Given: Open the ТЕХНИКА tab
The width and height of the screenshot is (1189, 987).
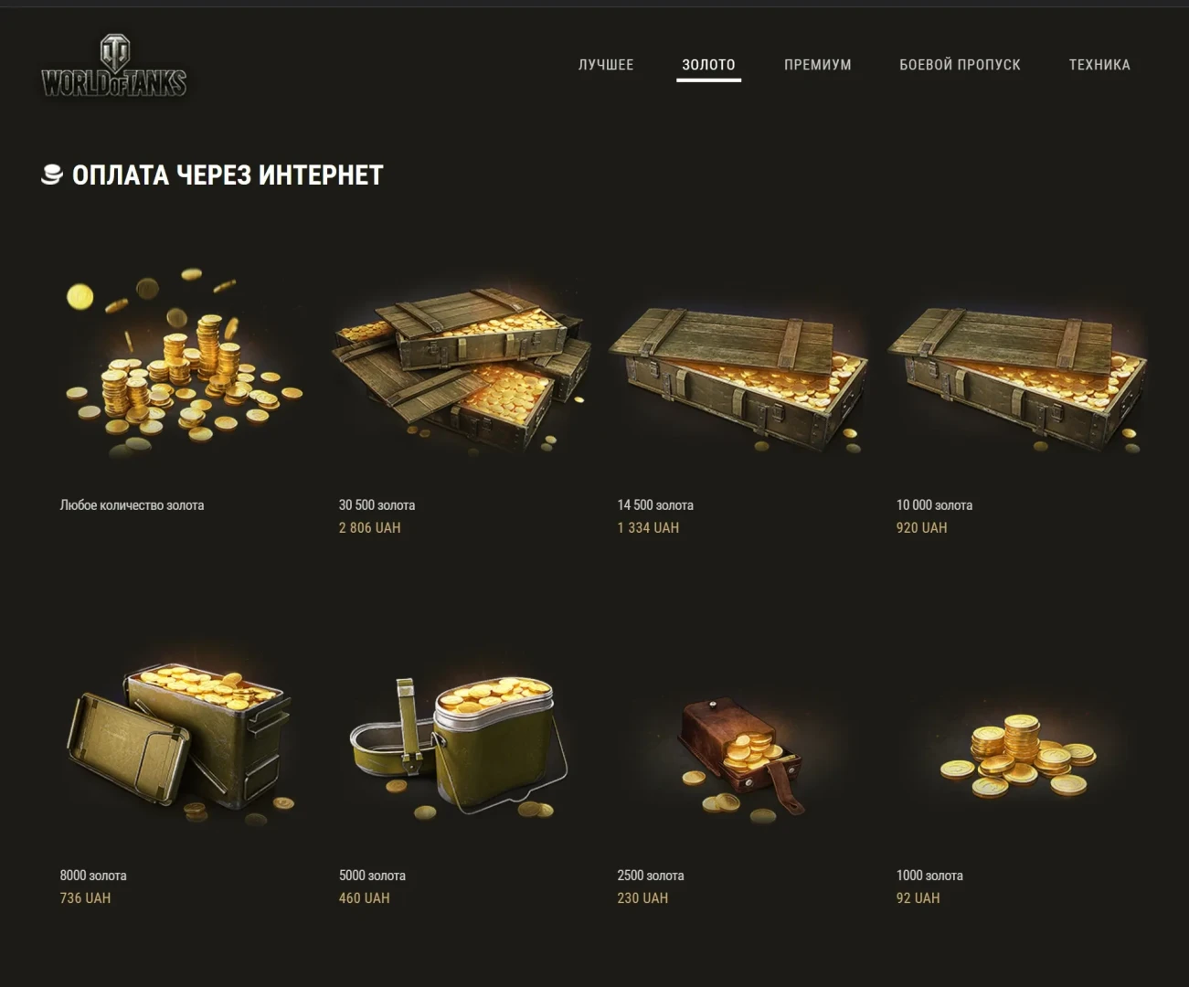Looking at the screenshot, I should click(1099, 65).
